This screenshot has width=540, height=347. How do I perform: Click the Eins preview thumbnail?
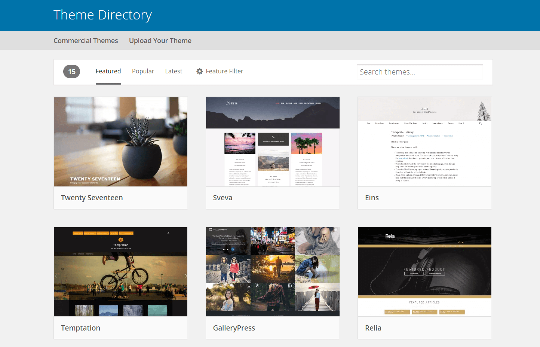(424, 141)
